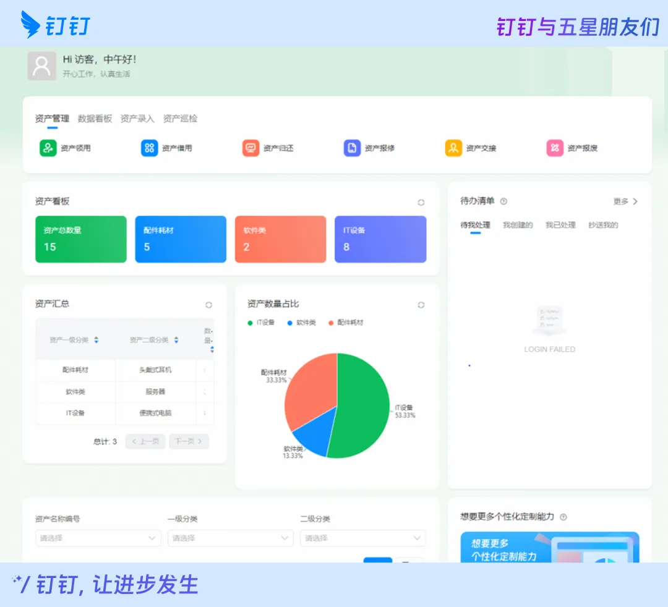Open the IT设备 8 card

[x=380, y=239]
